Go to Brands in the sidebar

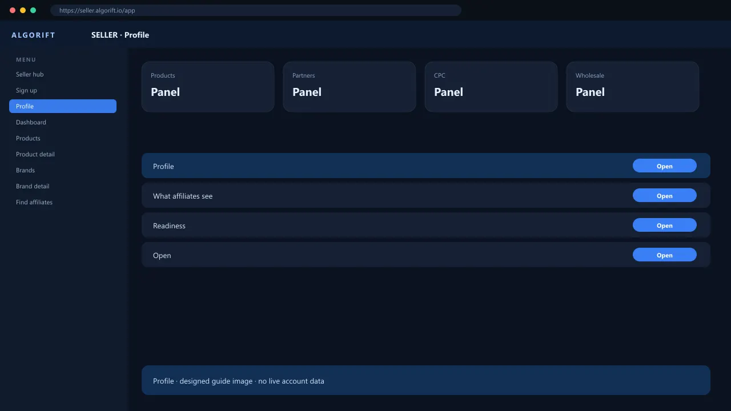[x=63, y=170]
